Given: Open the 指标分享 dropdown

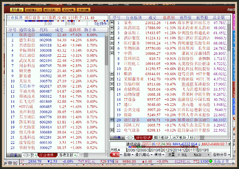Looking at the screenshot, I should coord(221,155).
